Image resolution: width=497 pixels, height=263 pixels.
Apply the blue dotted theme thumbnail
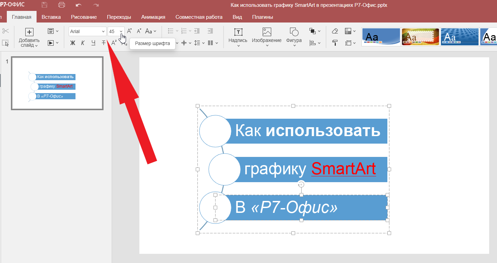click(x=459, y=37)
